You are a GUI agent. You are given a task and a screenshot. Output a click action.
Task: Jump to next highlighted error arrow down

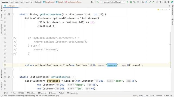tap(169, 9)
